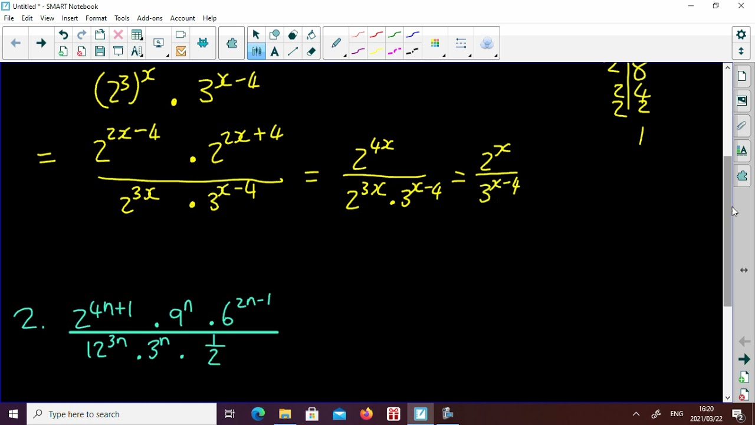The image size is (755, 425).
Task: Save the notebook file
Action: [100, 51]
